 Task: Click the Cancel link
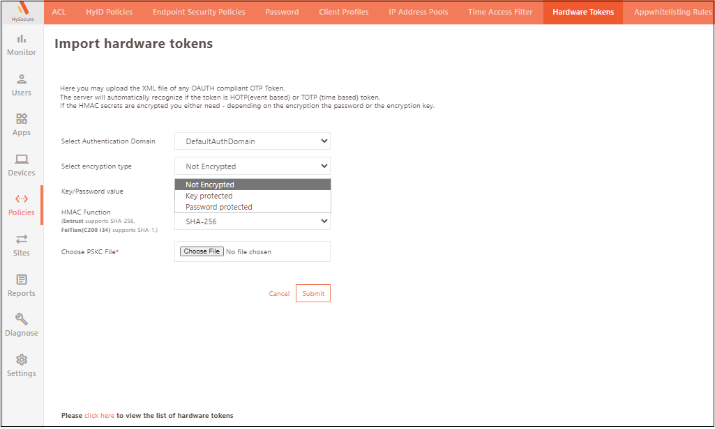[x=279, y=294]
